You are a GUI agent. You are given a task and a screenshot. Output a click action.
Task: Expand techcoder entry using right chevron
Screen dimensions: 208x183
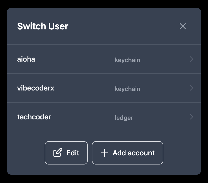191,117
